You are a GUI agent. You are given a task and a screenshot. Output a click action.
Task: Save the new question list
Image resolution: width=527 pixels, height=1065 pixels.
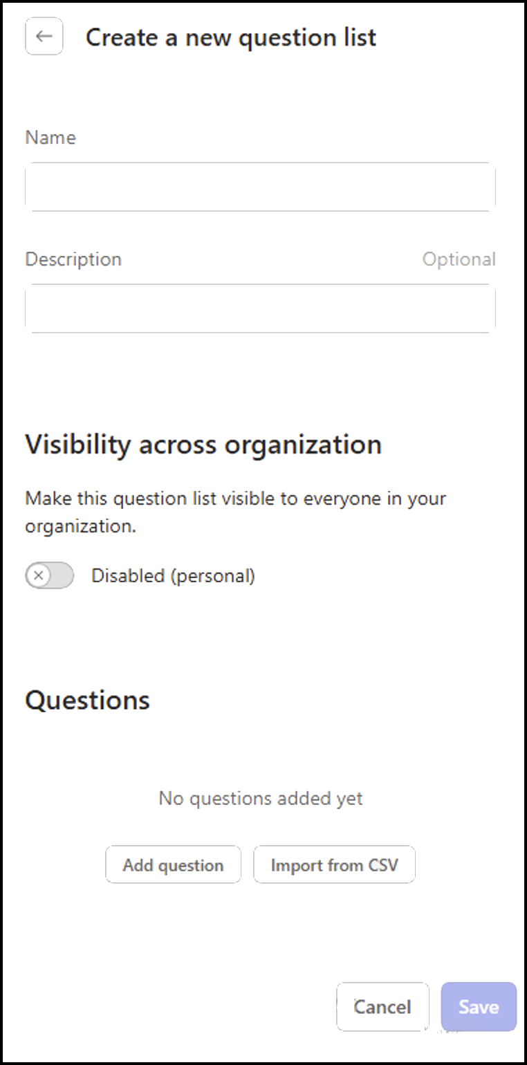[479, 1007]
